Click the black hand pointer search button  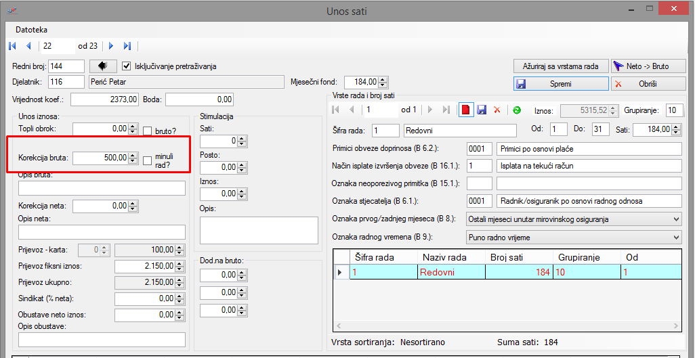(104, 66)
